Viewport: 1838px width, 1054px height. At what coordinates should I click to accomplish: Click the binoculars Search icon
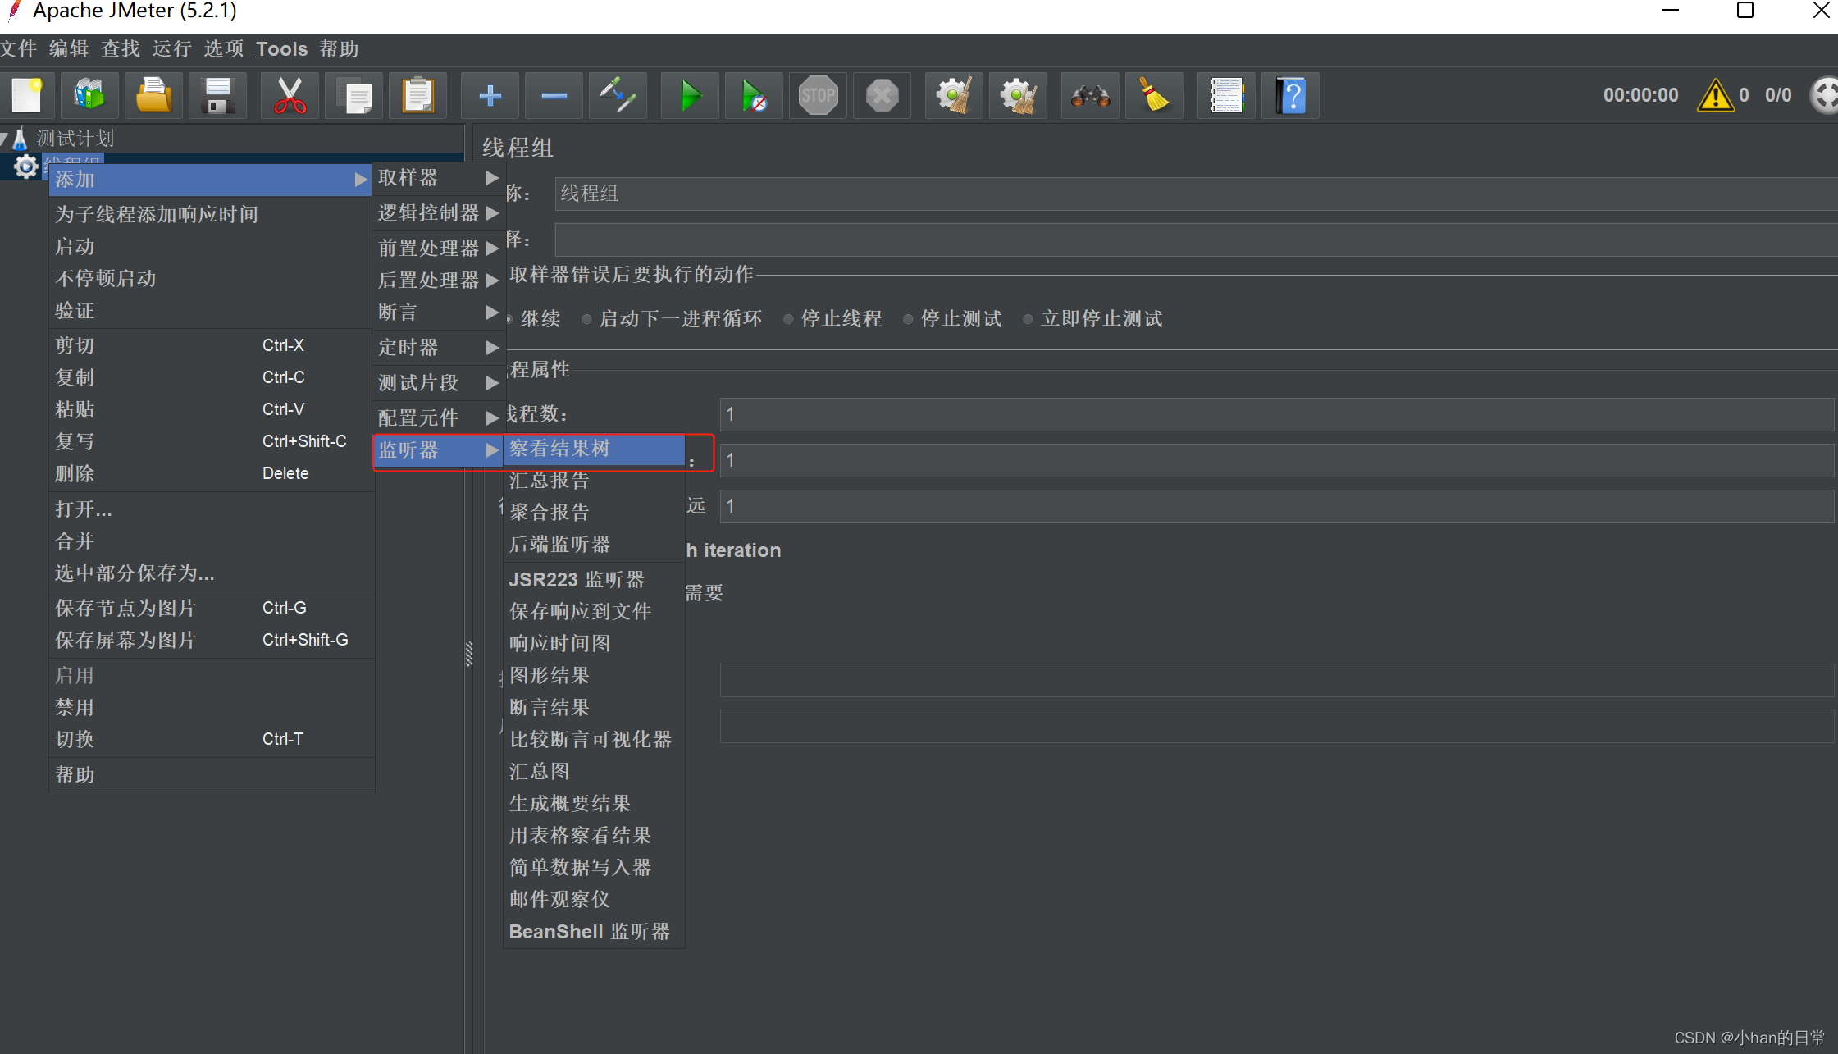pyautogui.click(x=1090, y=96)
